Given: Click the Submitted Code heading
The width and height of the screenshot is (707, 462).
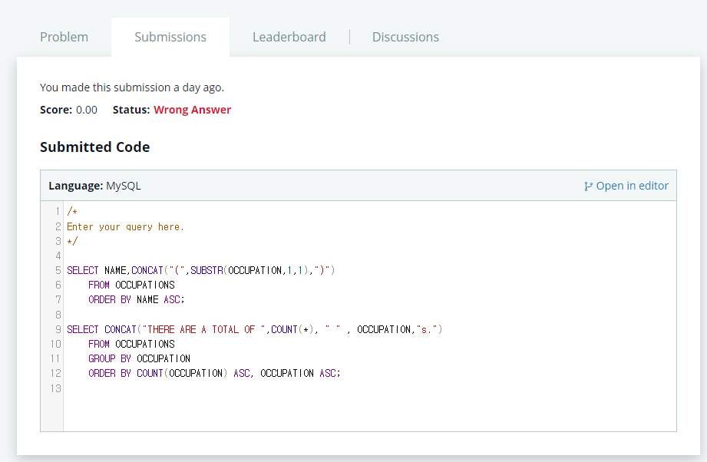Looking at the screenshot, I should [x=94, y=147].
